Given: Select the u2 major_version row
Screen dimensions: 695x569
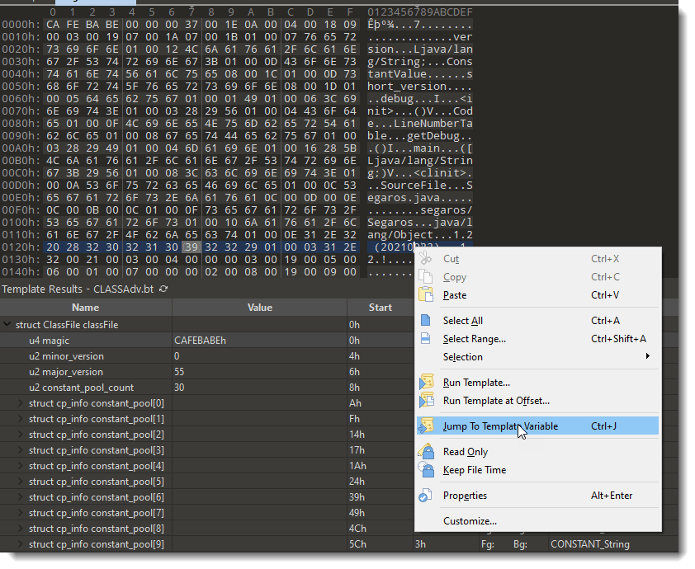Looking at the screenshot, I should tap(206, 372).
